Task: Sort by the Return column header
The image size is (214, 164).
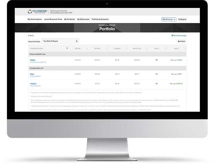Action: pyautogui.click(x=157, y=48)
